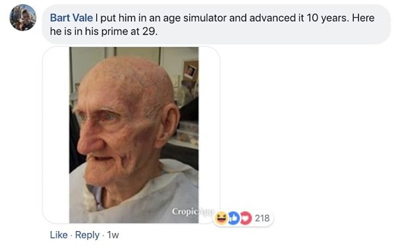Like Bart Vale's comment
Viewport: 399px width, 248px height.
(59, 235)
